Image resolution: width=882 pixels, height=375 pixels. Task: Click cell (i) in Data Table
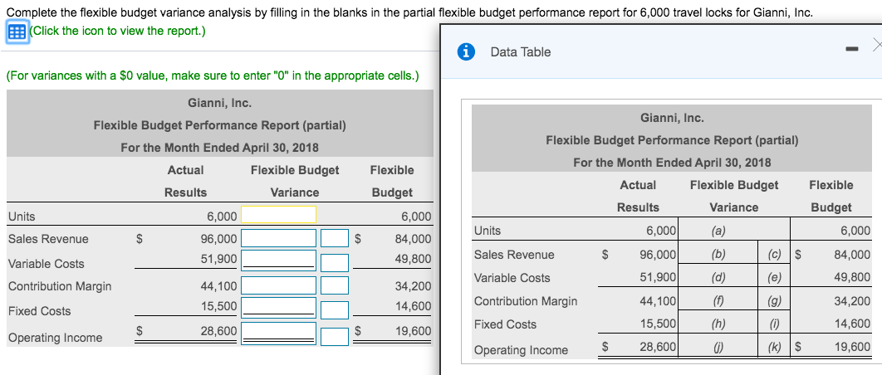click(x=774, y=324)
